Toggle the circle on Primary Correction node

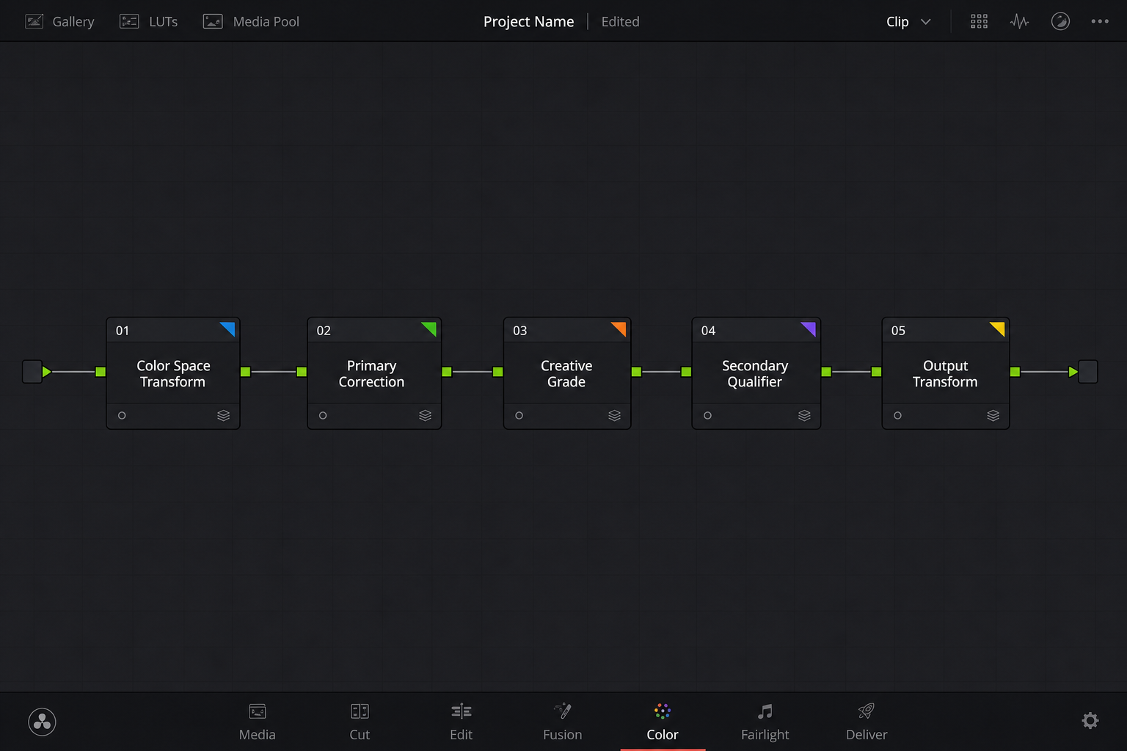(x=323, y=415)
